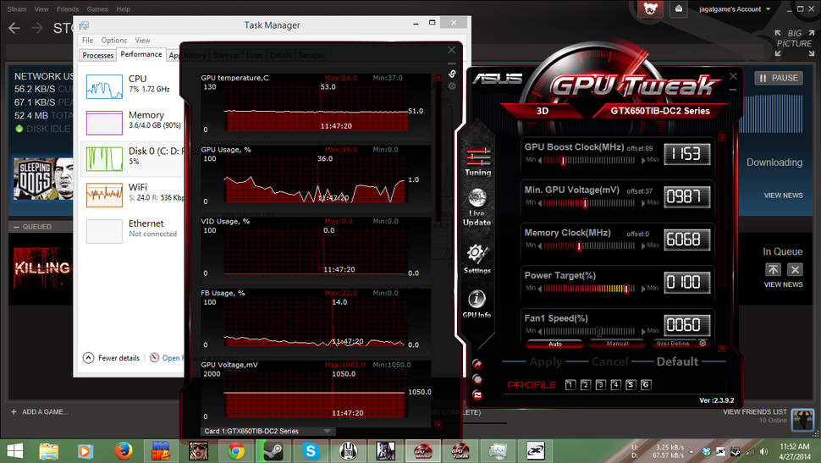This screenshot has width=821, height=463.
Task: Click the fan User Define gear icon
Action: 703,344
